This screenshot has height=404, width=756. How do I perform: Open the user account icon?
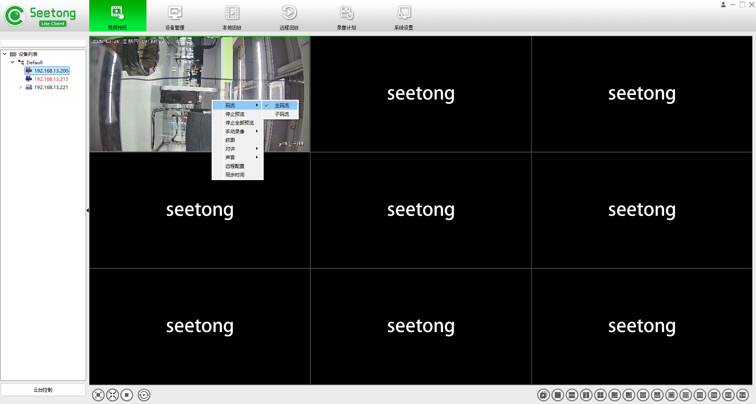point(723,5)
